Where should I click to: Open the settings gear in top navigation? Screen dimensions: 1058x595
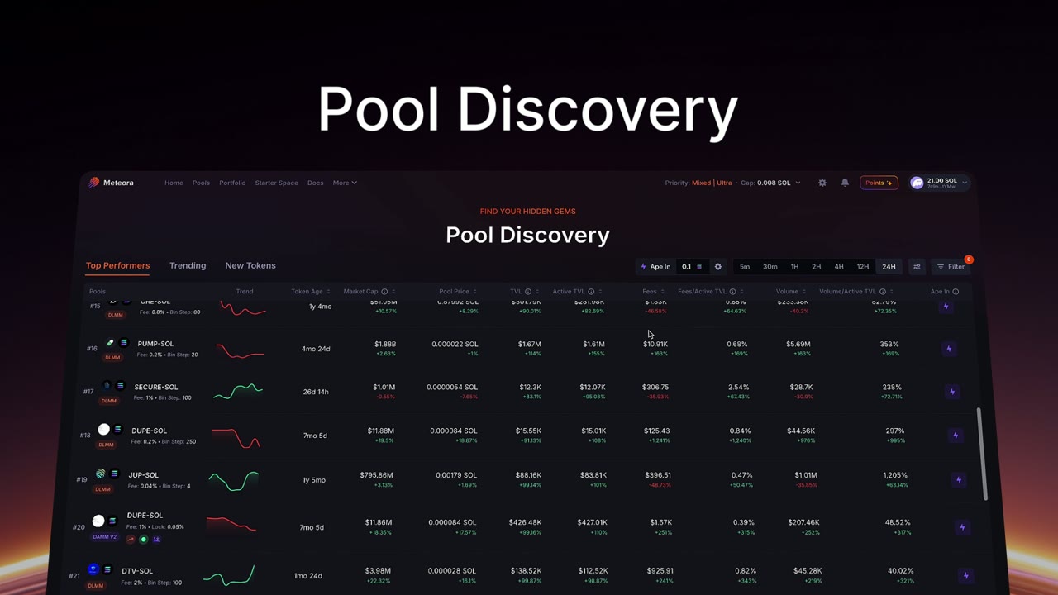click(x=822, y=183)
